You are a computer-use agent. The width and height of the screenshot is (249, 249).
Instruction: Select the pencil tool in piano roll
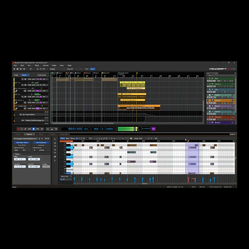79,138
